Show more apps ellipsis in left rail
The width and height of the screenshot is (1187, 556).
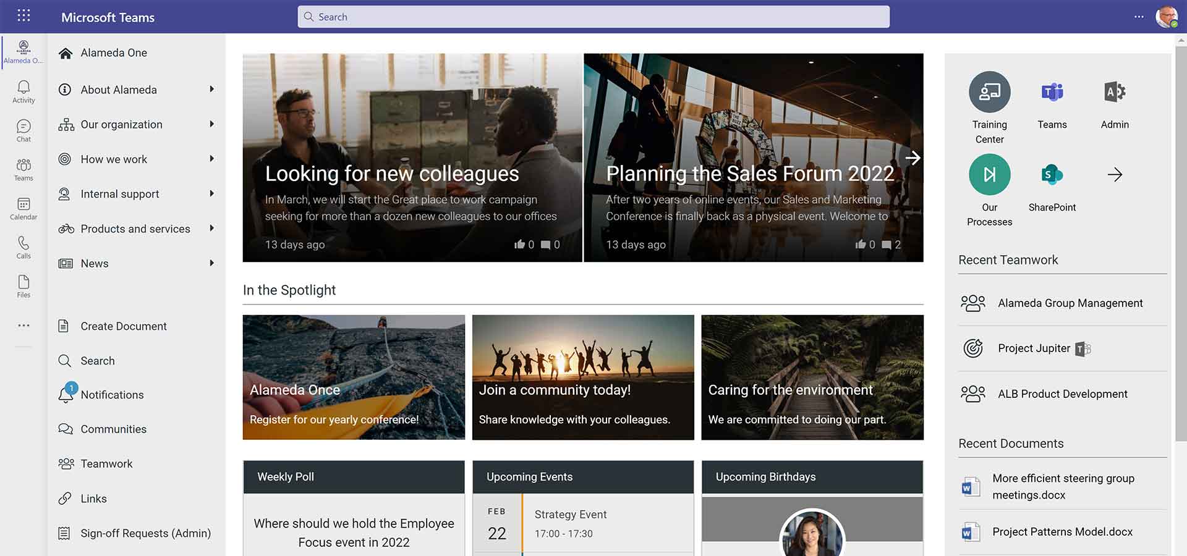click(x=23, y=326)
